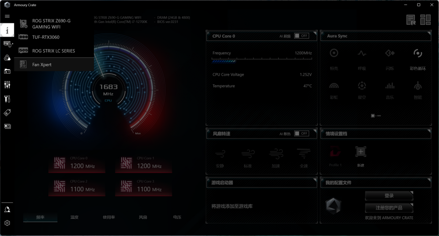Viewport: 439px width, 236px height.
Task: Choose Fan Xpert from the device menu
Action: [54, 64]
